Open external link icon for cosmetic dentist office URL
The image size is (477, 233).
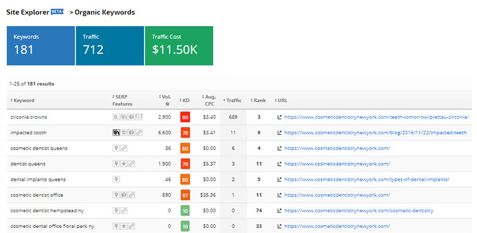pos(279,195)
